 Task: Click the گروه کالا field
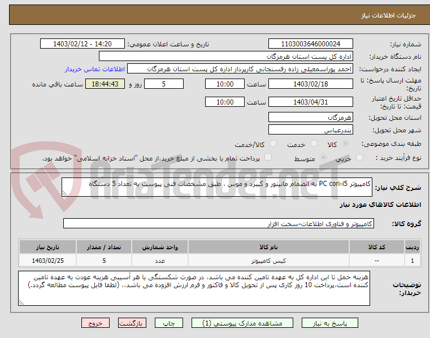coord(219,224)
